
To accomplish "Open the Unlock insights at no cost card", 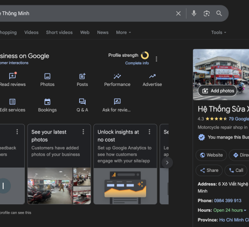I will point(125,164).
